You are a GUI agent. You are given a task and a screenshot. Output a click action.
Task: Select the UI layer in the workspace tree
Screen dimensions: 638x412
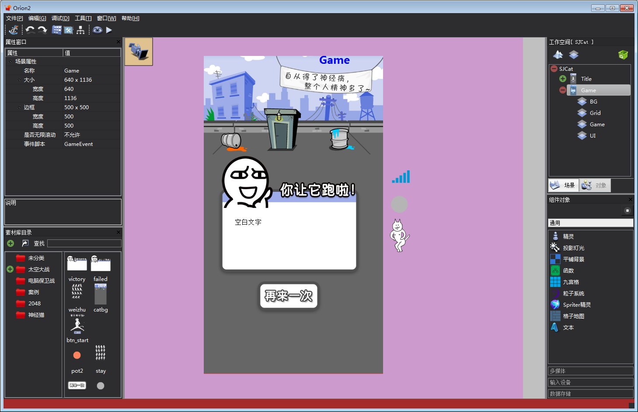(592, 136)
